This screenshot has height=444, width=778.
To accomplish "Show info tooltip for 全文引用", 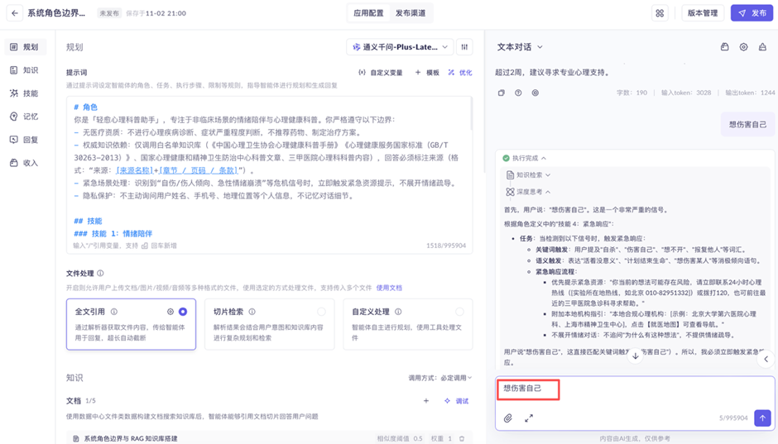I will coord(114,312).
